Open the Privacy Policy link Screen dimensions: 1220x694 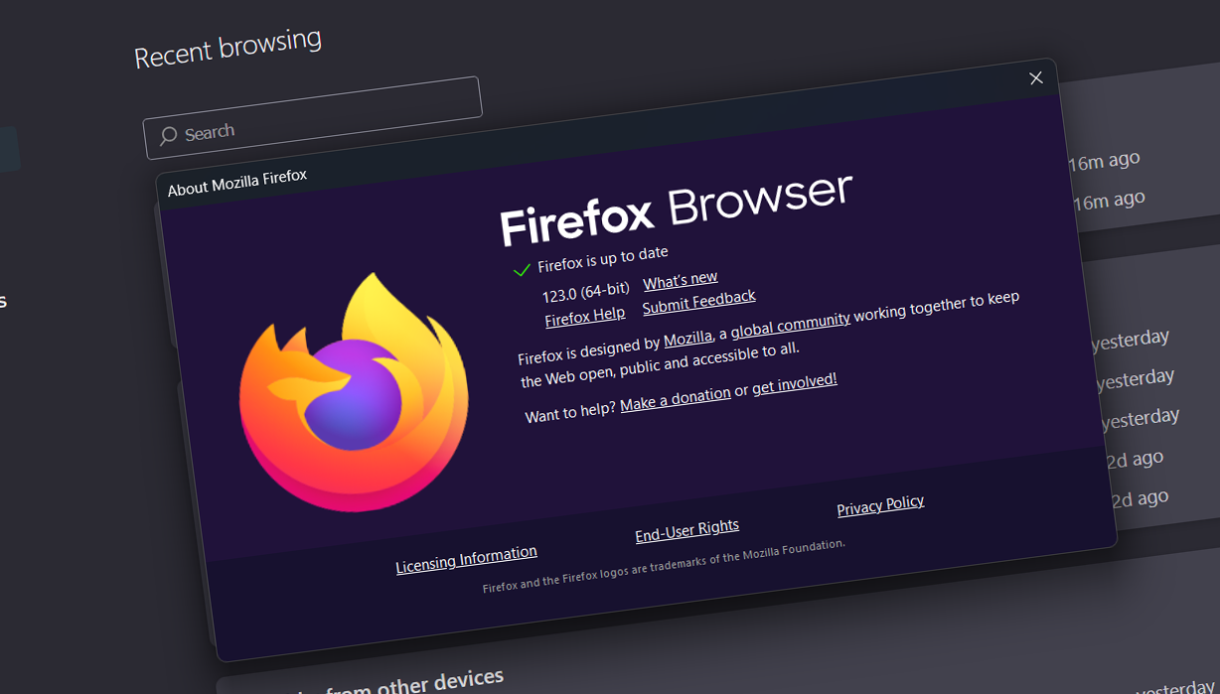[x=880, y=505]
